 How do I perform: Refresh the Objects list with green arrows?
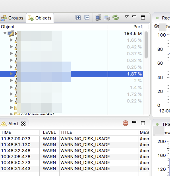[x=116, y=17]
